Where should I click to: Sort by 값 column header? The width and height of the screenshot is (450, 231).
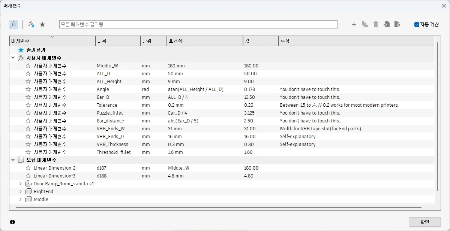coord(261,41)
